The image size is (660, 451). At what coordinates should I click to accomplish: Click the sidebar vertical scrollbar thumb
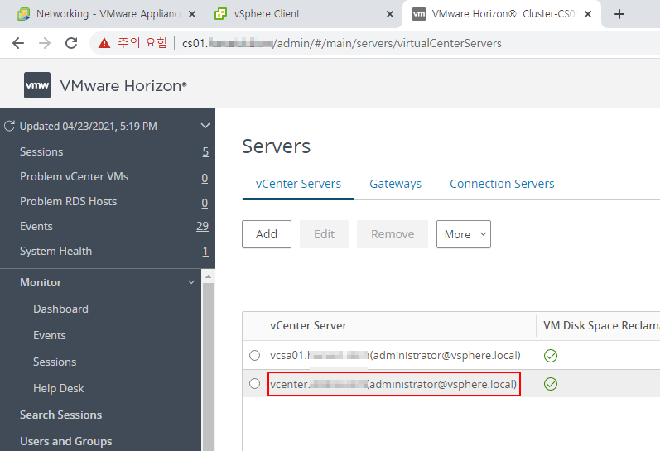[208, 366]
